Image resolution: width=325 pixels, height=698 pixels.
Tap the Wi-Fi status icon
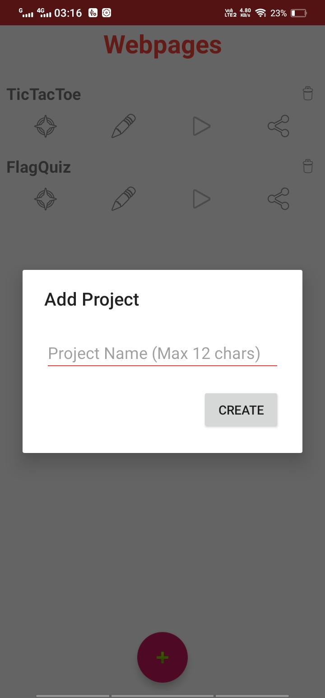tap(260, 13)
